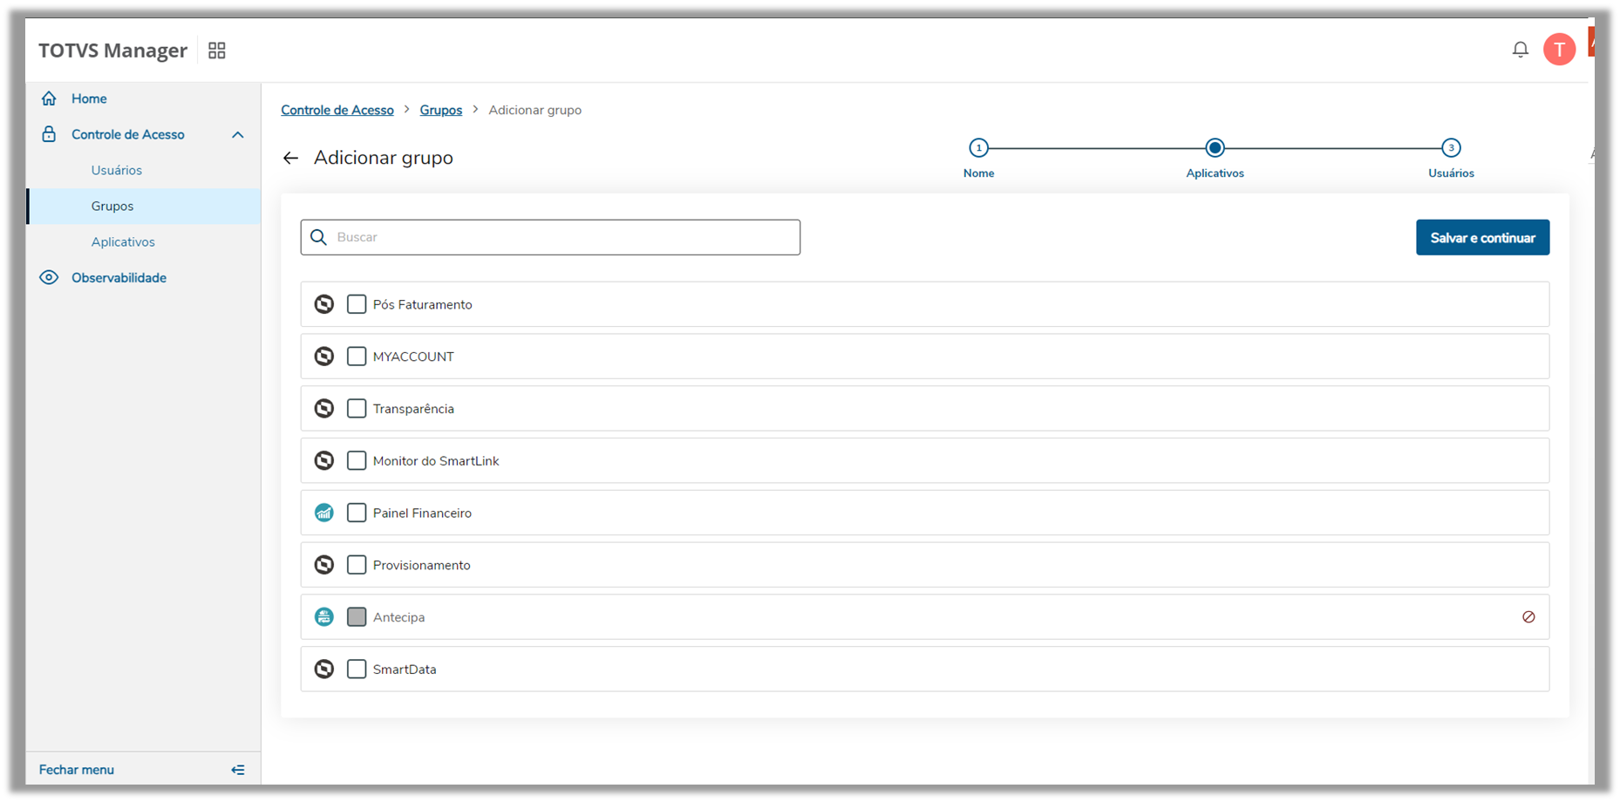Click the Provisionamento app icon
The image size is (1620, 802).
point(324,565)
